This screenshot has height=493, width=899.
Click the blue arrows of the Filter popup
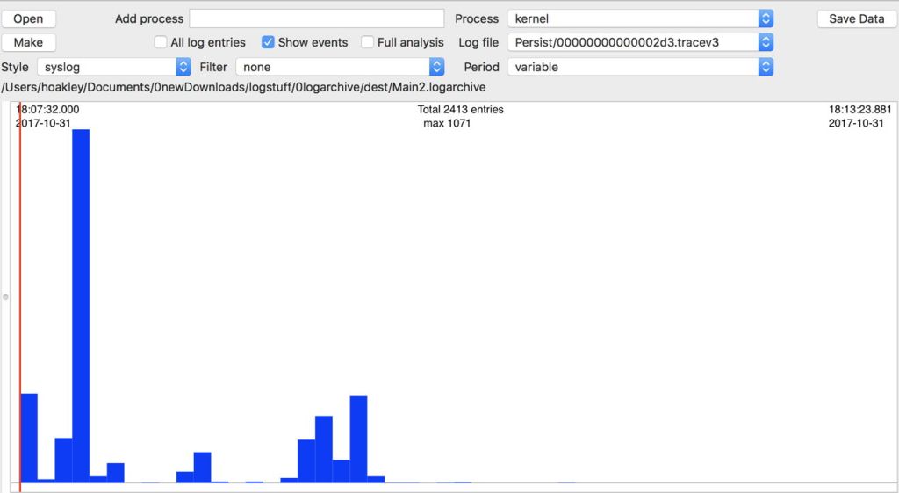436,67
